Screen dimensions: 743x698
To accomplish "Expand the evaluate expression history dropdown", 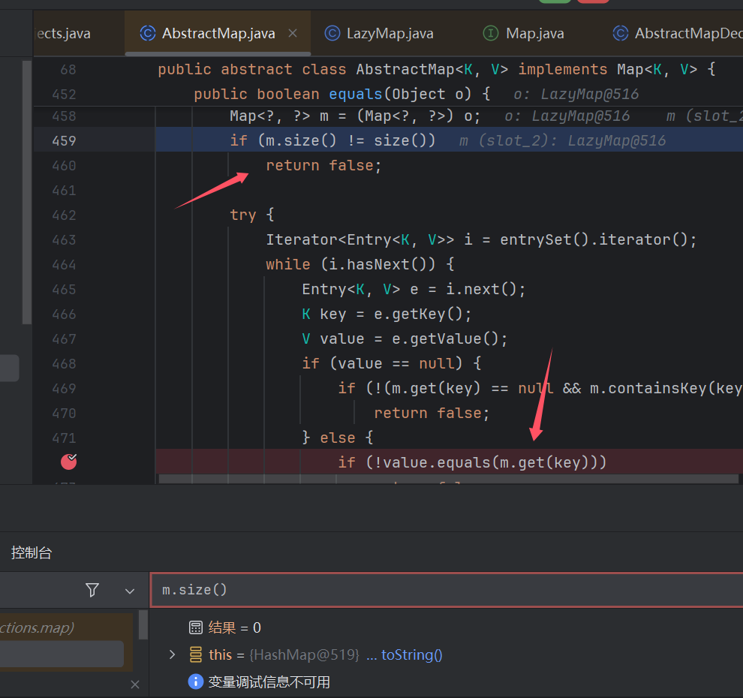I will coord(129,591).
